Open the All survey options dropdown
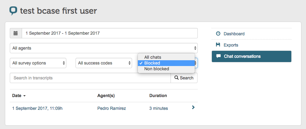The image size is (306, 129). click(38, 63)
